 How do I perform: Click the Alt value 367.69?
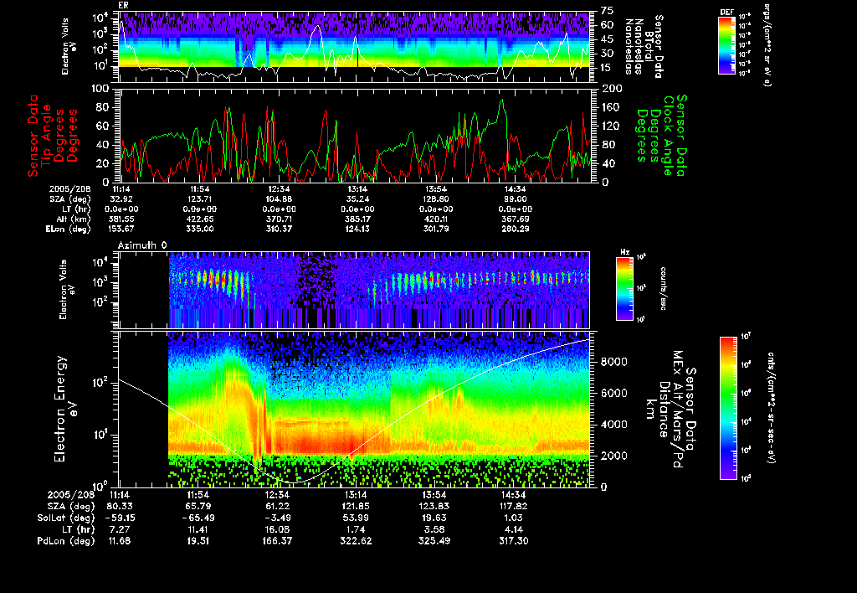click(515, 219)
